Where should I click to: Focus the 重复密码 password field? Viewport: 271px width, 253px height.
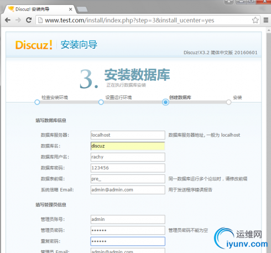click(x=128, y=241)
